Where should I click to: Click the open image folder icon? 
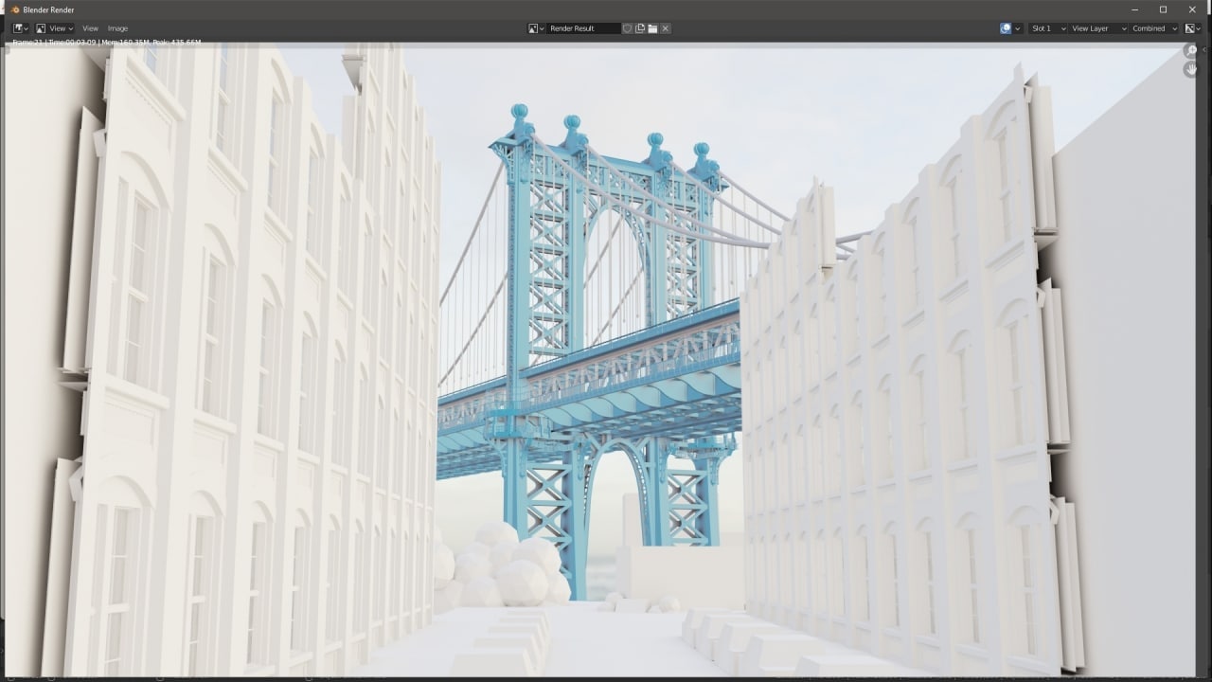tap(652, 28)
